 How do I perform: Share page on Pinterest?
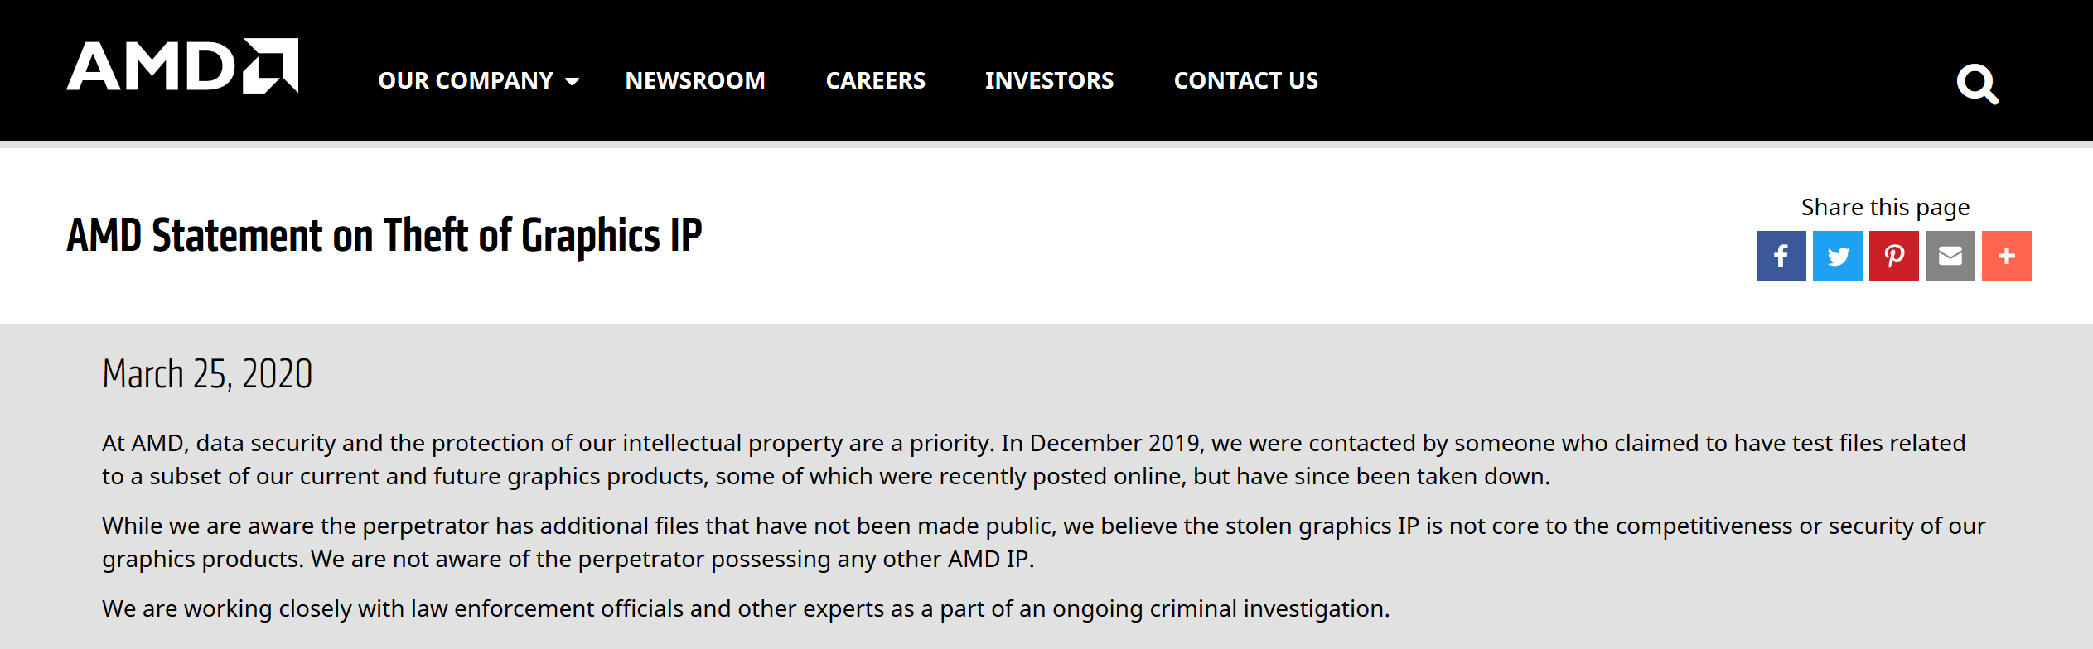point(1893,256)
